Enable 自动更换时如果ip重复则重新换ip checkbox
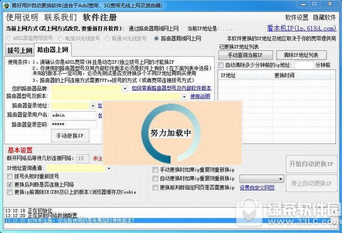Viewport: 342px width, 233px height. [x=155, y=178]
